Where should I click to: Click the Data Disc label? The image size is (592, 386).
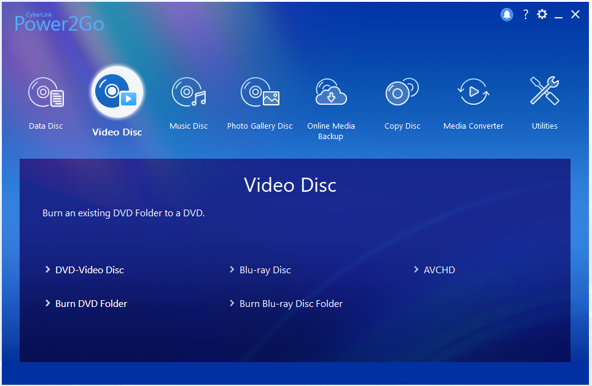click(x=46, y=126)
